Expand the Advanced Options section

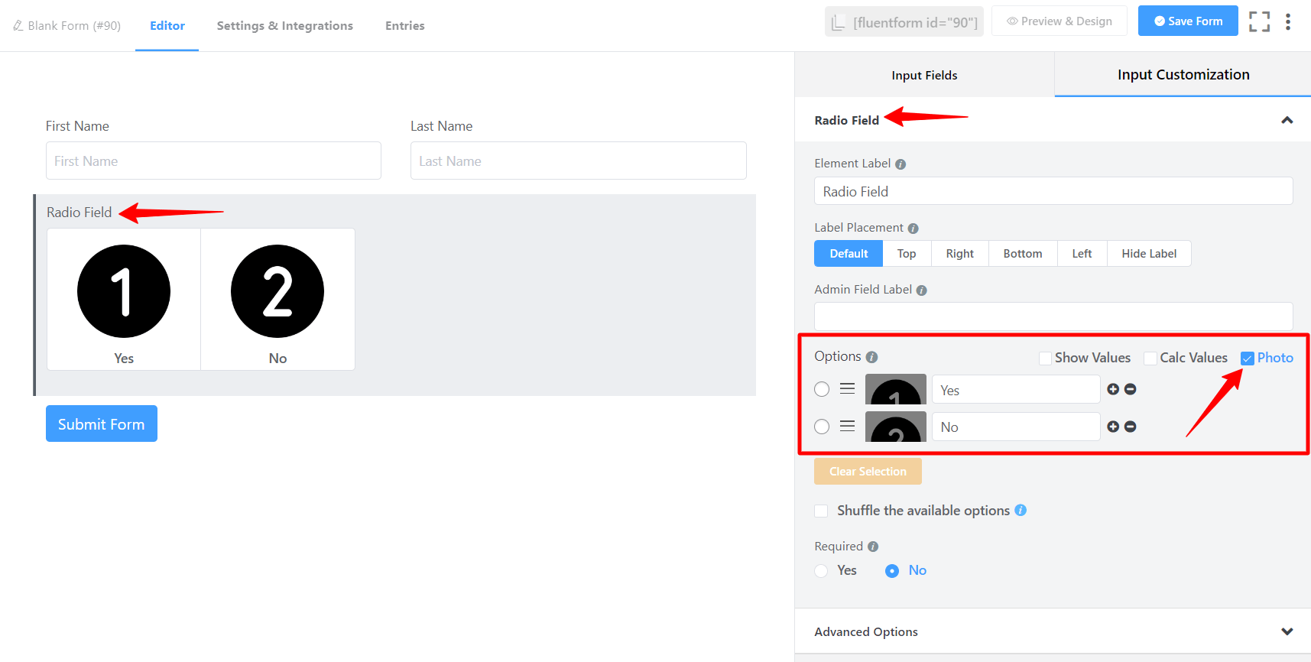pos(1287,631)
